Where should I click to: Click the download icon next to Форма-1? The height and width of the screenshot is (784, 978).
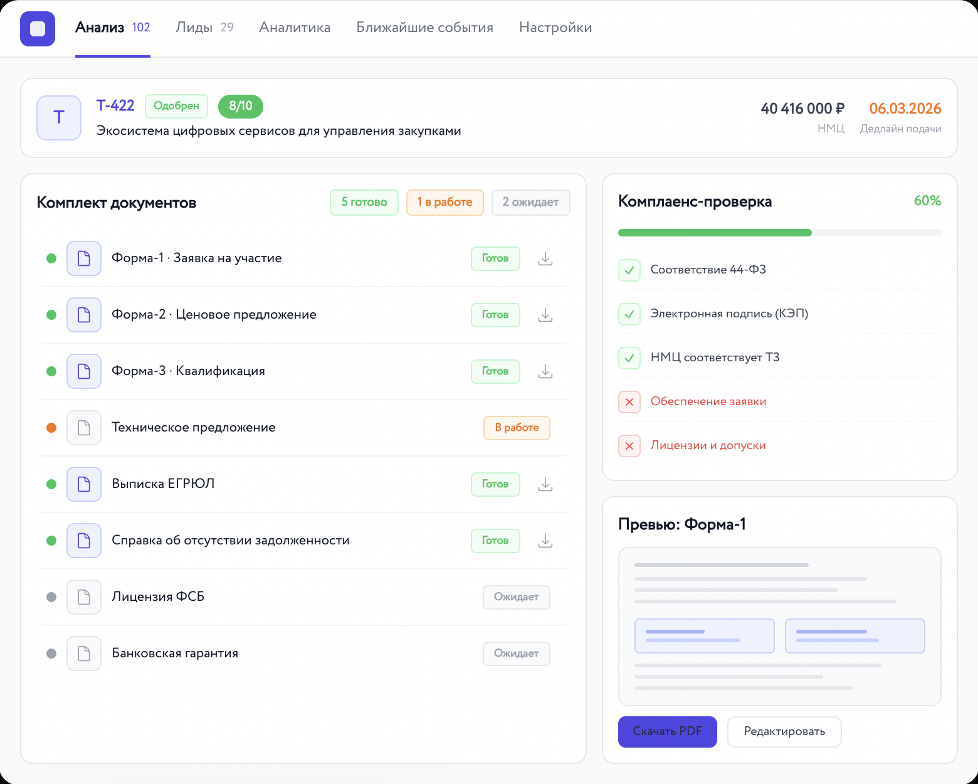coord(545,258)
